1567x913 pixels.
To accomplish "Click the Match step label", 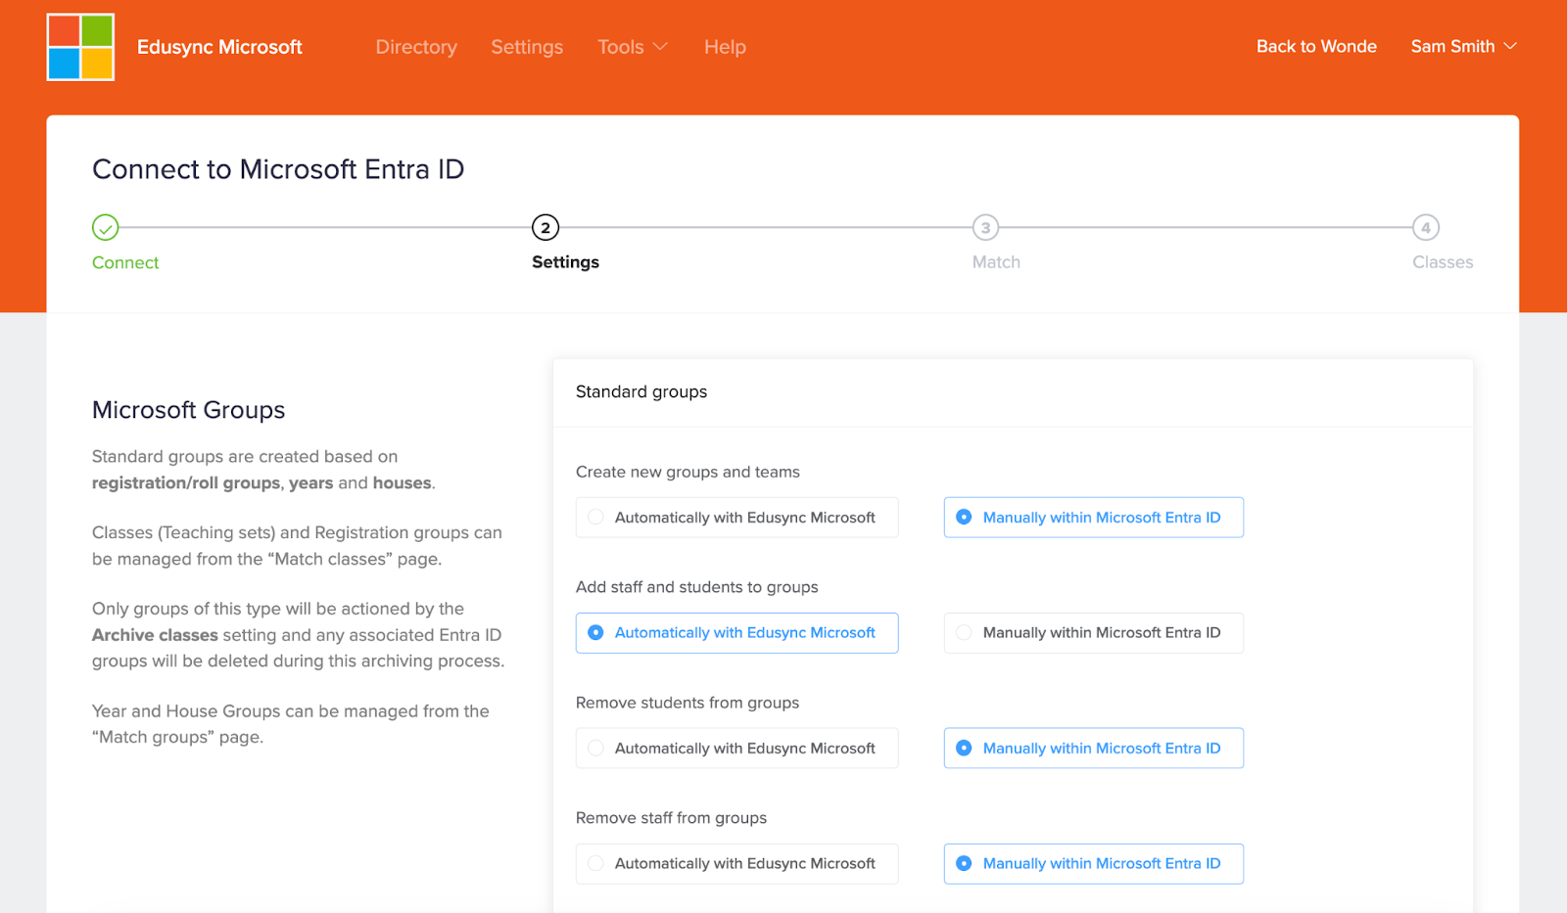I will pyautogui.click(x=996, y=262).
